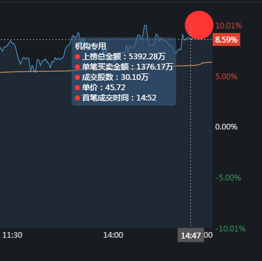This screenshot has height=261, width=262.
Task: Click the red bullet beside 单价
Action: point(77,88)
